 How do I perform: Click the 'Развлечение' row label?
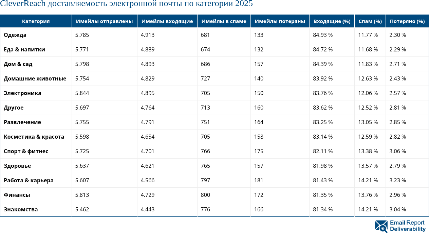[22, 122]
